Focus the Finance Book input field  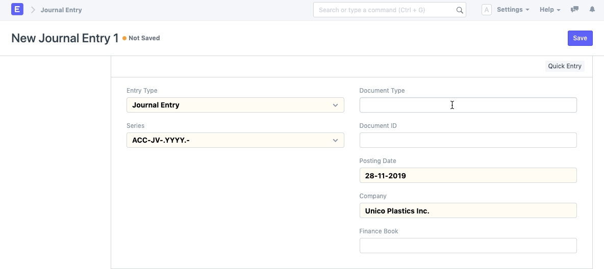468,246
